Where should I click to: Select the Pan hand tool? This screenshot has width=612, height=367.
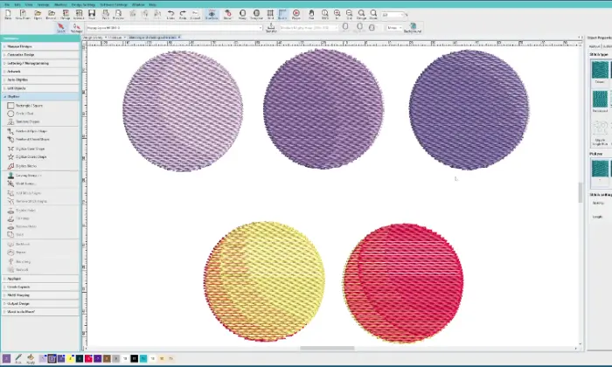point(311,15)
